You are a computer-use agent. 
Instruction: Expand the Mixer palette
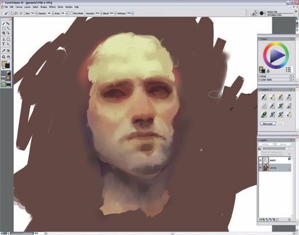pyautogui.click(x=259, y=76)
